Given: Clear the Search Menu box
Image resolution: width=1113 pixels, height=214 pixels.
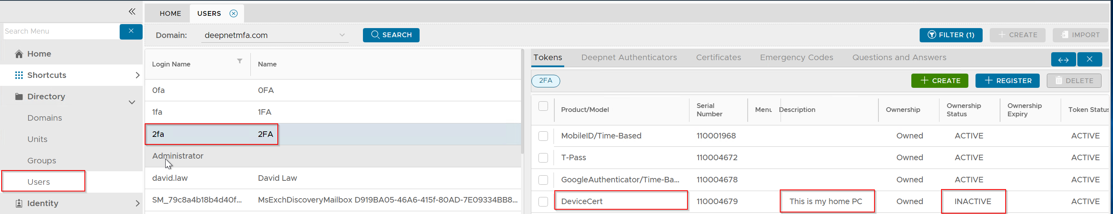Looking at the screenshot, I should [131, 31].
